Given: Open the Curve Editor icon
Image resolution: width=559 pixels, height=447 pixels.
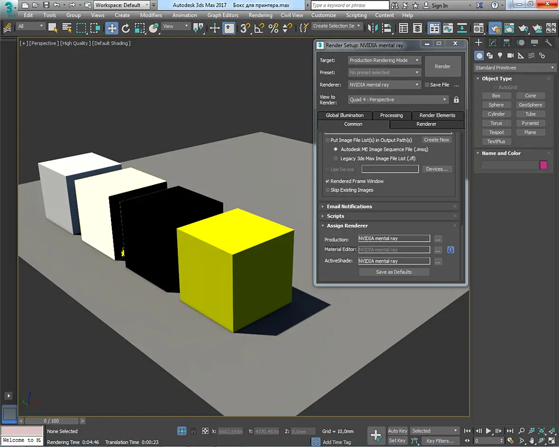Looking at the screenshot, I should click(448, 28).
